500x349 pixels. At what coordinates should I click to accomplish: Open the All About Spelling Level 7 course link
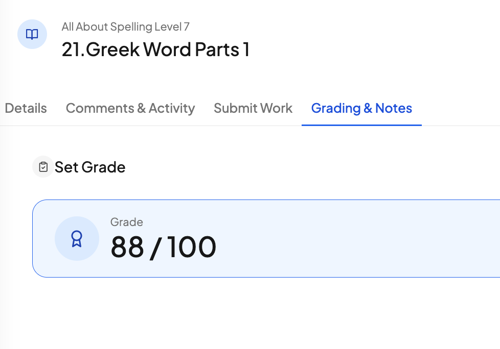pos(126,27)
